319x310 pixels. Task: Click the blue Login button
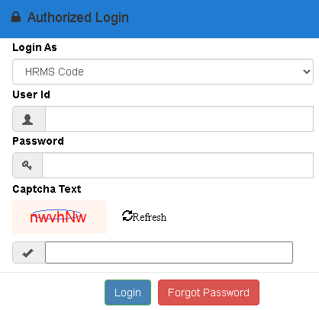[x=127, y=292]
